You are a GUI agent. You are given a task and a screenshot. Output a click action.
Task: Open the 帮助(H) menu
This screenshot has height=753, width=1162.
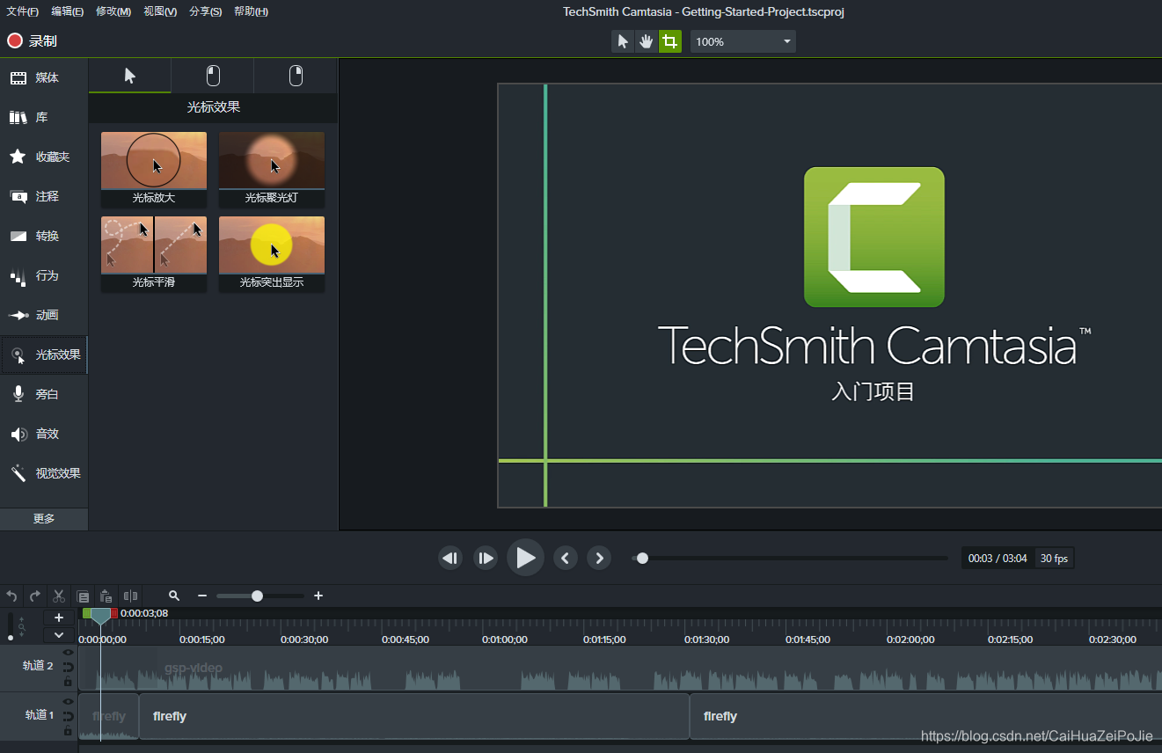252,11
